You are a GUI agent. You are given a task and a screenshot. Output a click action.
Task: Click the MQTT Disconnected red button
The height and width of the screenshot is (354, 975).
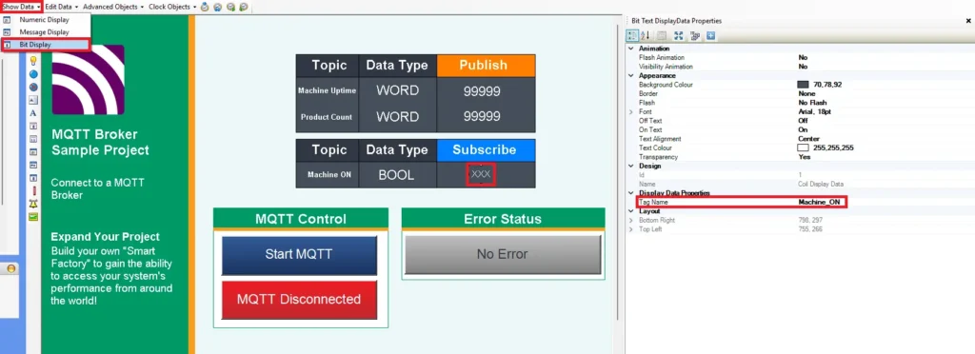[299, 300]
